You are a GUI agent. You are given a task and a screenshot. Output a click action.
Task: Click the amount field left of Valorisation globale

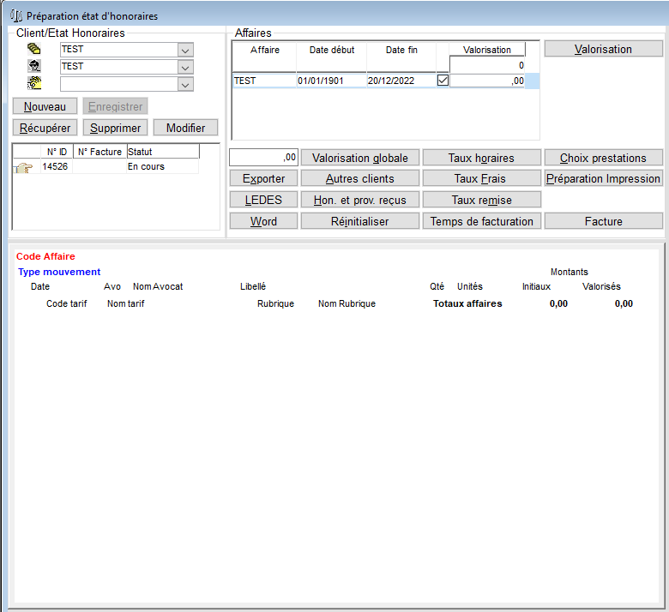click(263, 158)
